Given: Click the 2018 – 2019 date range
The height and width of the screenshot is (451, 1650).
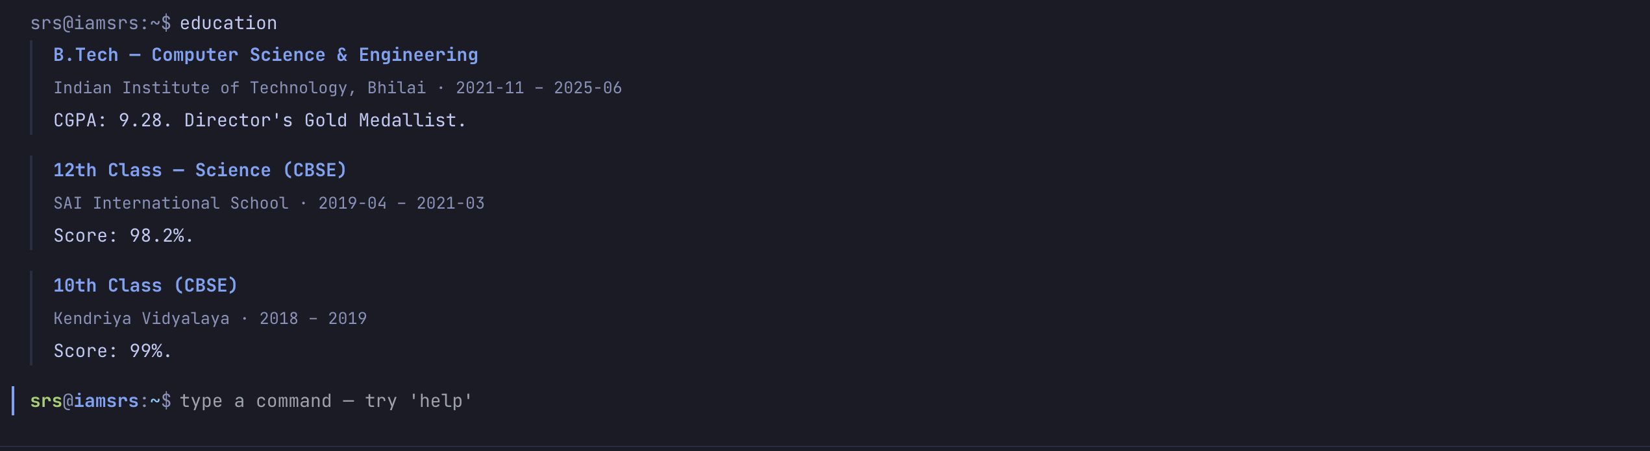Looking at the screenshot, I should 313,319.
